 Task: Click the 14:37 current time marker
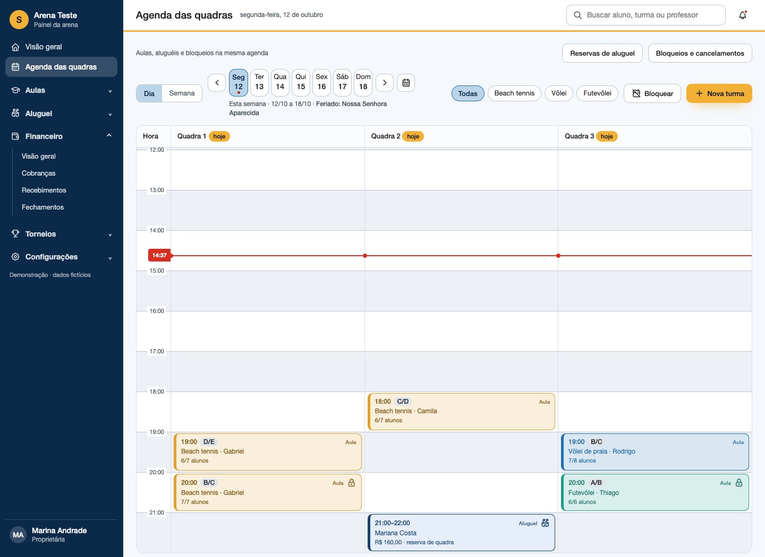tap(159, 256)
